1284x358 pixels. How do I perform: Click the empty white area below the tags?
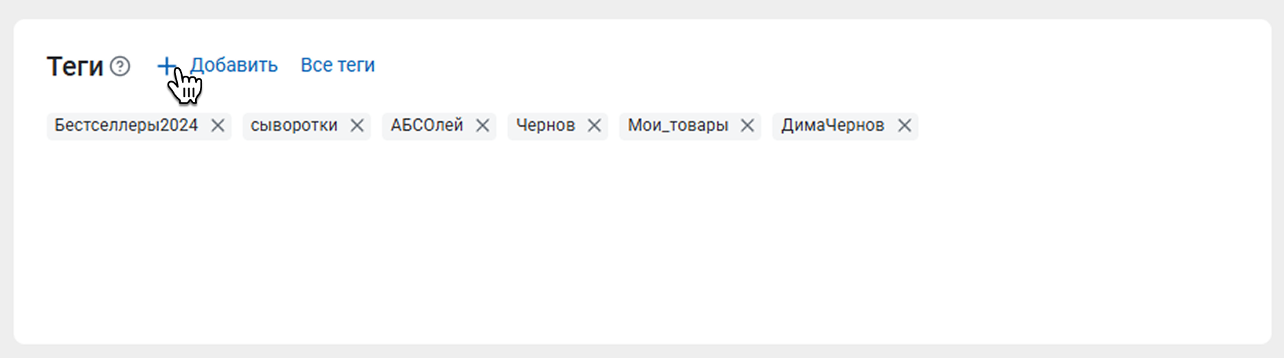click(x=621, y=248)
